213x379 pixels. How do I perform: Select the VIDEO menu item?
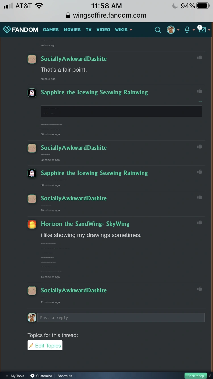[x=103, y=30]
